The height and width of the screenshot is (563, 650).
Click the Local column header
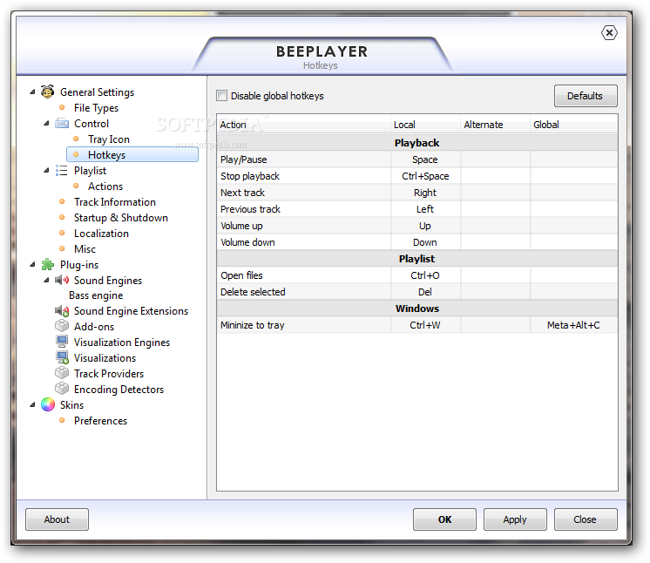pos(425,125)
